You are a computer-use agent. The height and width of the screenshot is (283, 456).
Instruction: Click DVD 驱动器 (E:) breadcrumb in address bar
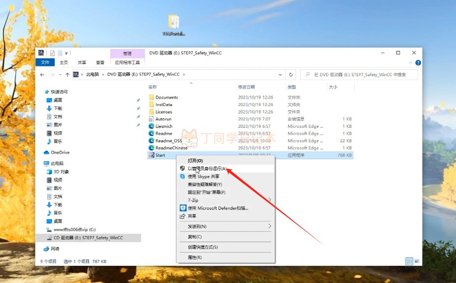[x=143, y=75]
